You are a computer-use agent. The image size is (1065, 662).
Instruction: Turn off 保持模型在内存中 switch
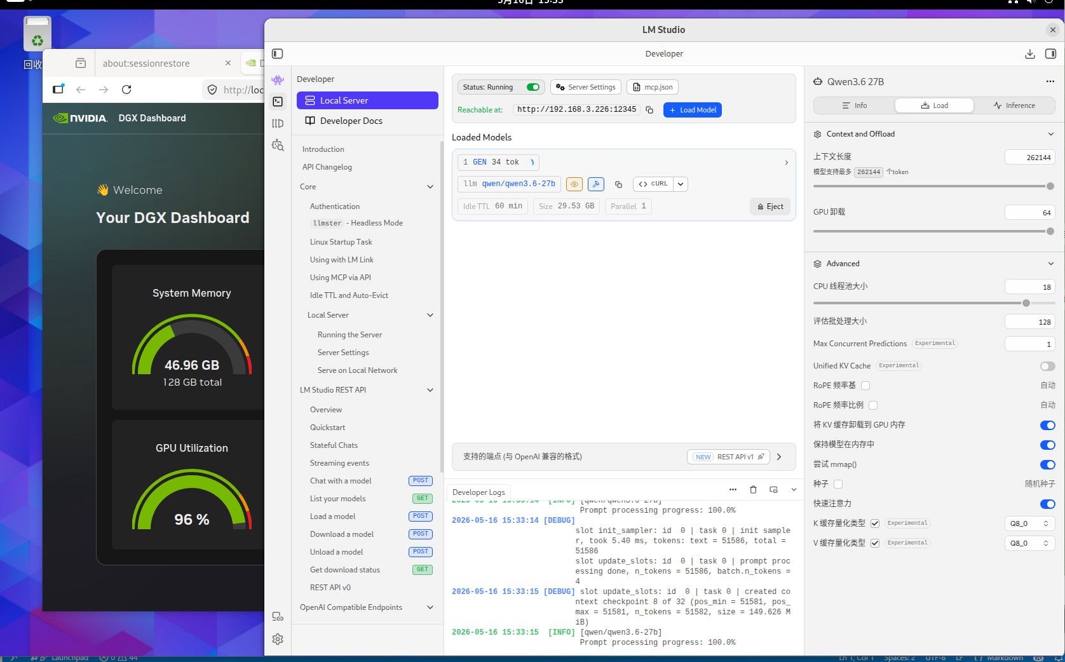click(1047, 445)
